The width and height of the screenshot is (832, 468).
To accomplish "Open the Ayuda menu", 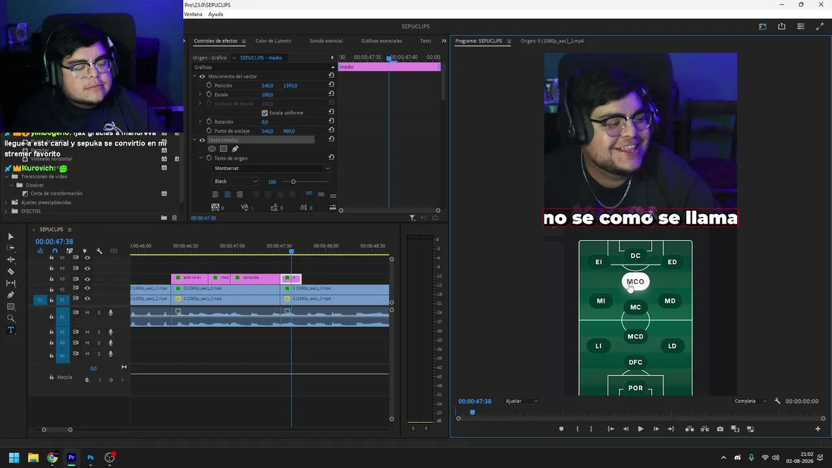I will [x=215, y=14].
